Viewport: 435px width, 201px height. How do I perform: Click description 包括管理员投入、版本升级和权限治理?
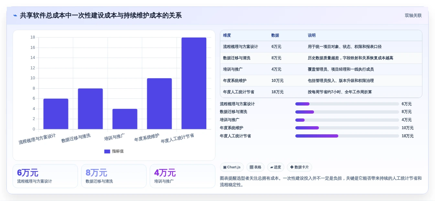coord(341,81)
